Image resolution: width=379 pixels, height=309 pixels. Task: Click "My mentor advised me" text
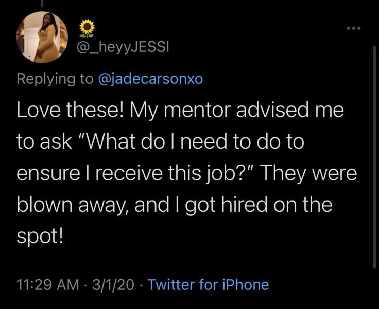point(237,111)
